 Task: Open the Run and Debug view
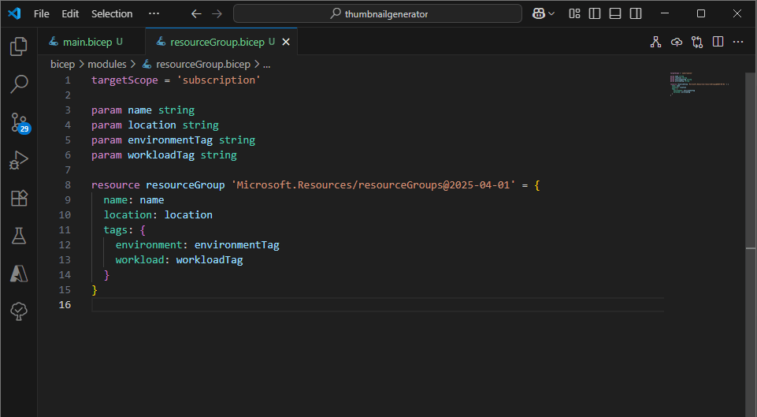coord(19,160)
